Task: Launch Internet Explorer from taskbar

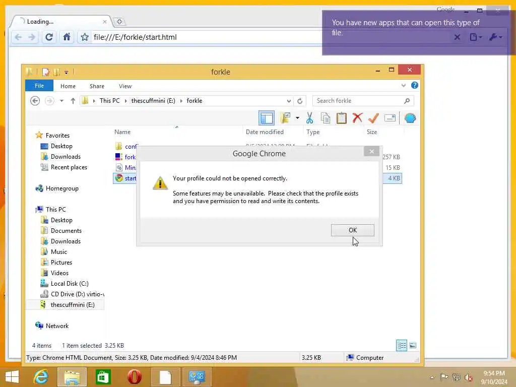Action: pyautogui.click(x=41, y=377)
